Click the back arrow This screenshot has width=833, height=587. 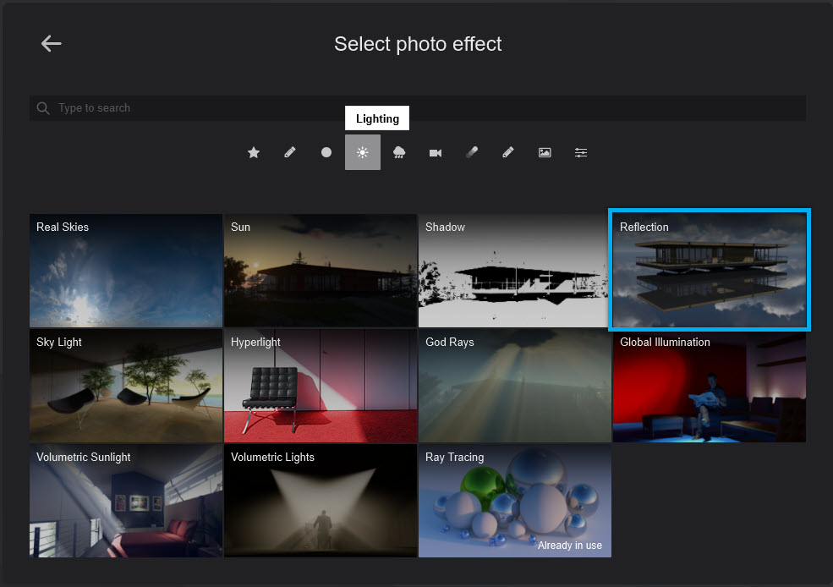pyautogui.click(x=51, y=43)
